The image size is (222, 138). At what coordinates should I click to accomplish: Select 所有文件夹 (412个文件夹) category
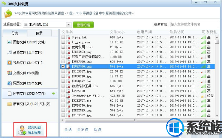pos(30,104)
